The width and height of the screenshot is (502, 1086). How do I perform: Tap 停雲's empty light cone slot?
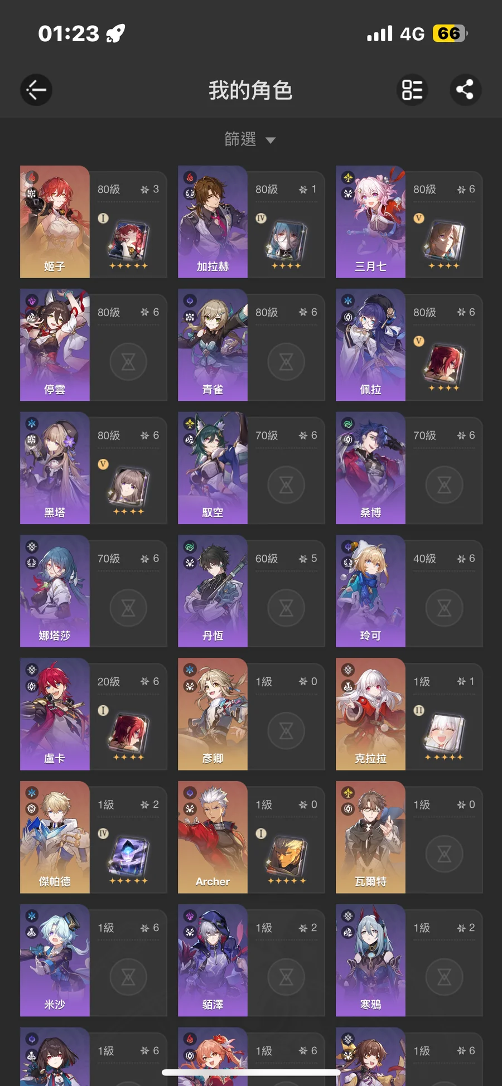pyautogui.click(x=129, y=362)
